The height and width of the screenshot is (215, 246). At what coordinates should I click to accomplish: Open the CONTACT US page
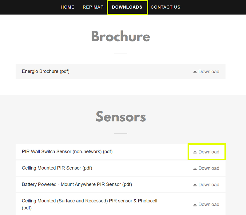(165, 7)
